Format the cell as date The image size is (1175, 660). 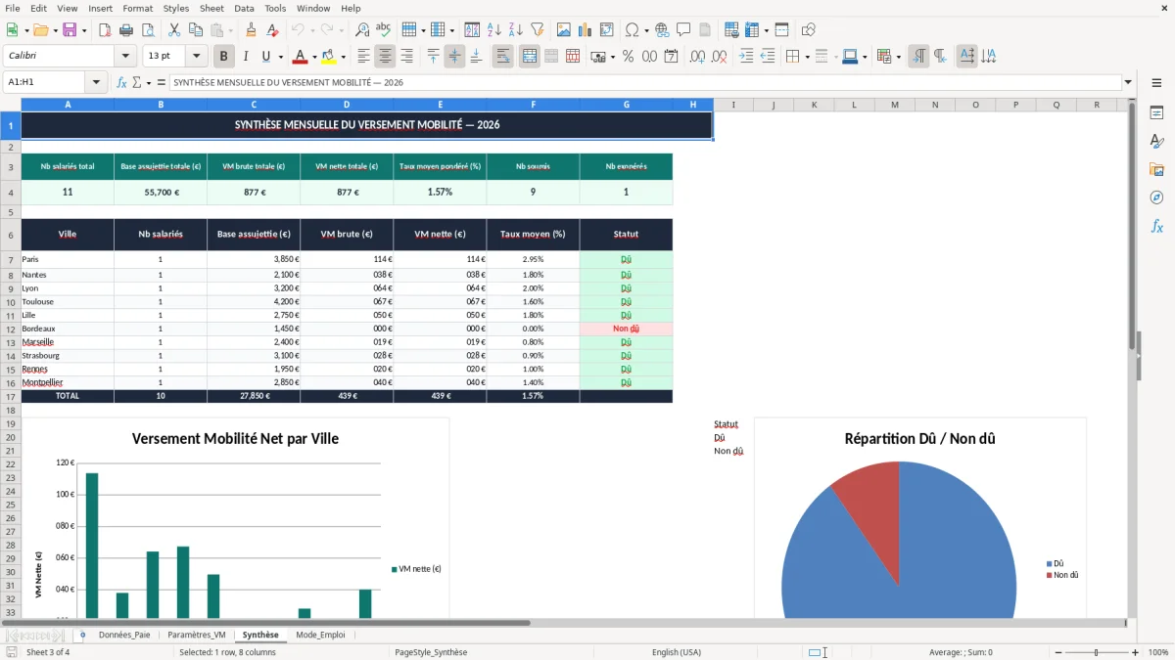[x=671, y=57]
